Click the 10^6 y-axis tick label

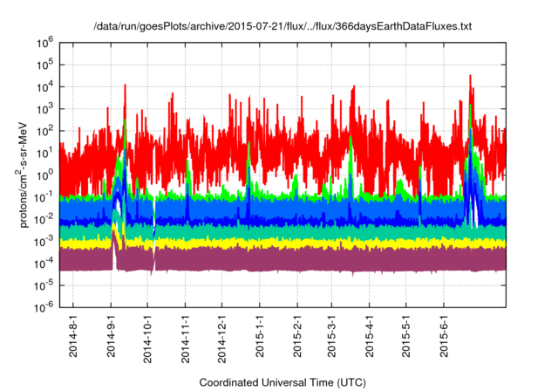pos(44,41)
